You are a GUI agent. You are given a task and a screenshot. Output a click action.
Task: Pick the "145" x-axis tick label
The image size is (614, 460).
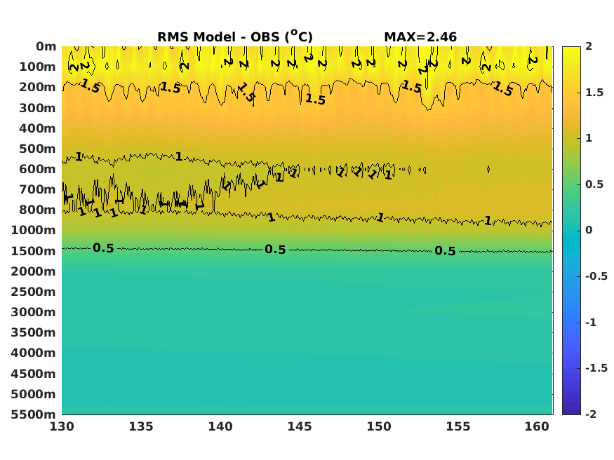pyautogui.click(x=300, y=426)
